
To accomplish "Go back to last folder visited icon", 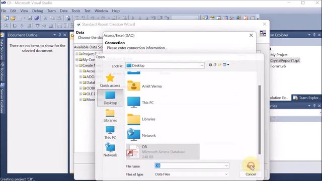I will tap(210, 65).
